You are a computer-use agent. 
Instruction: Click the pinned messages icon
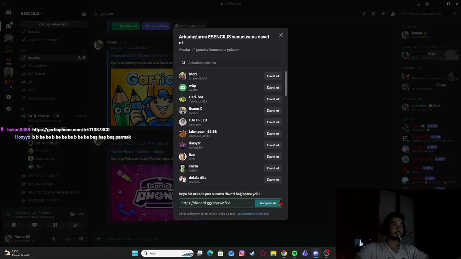click(x=383, y=14)
